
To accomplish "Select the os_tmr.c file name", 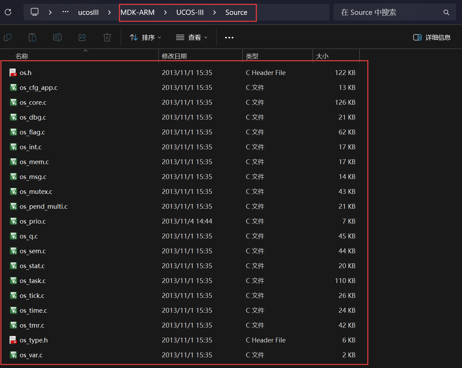I will 32,325.
